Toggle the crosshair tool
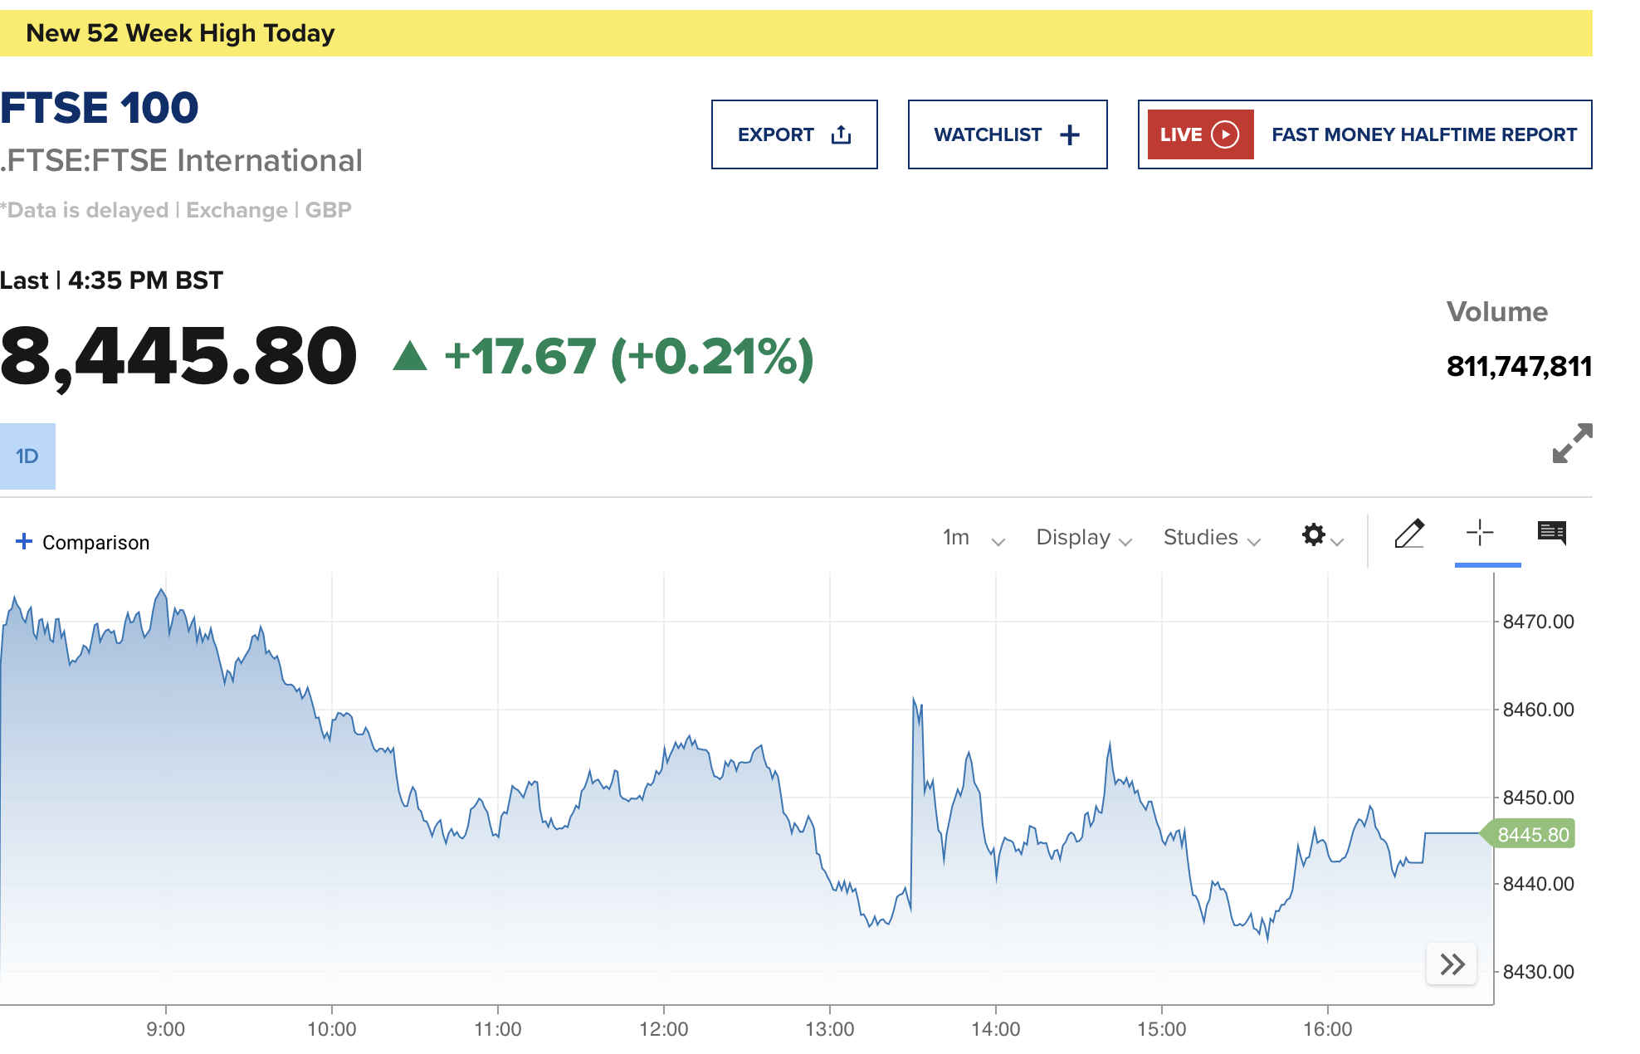 pos(1480,533)
